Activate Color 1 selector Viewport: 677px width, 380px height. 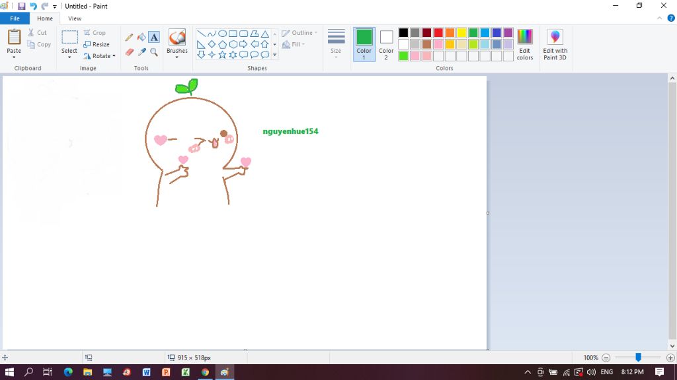tap(364, 44)
